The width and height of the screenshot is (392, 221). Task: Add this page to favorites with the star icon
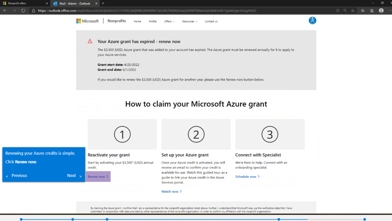tap(353, 11)
